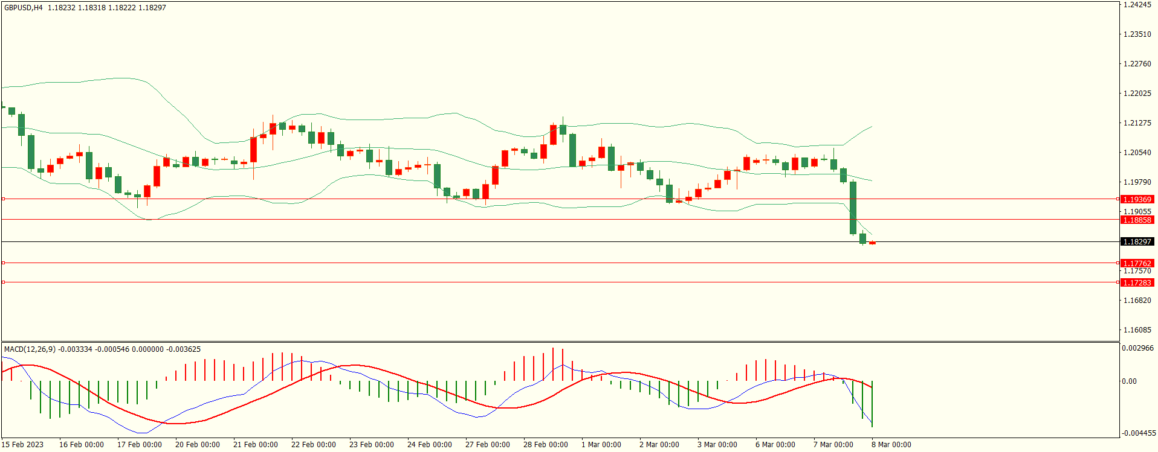Click the 22 Feb 00:00 date label

(313, 445)
